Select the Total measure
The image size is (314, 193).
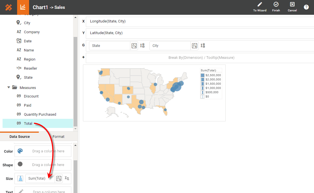(x=28, y=123)
